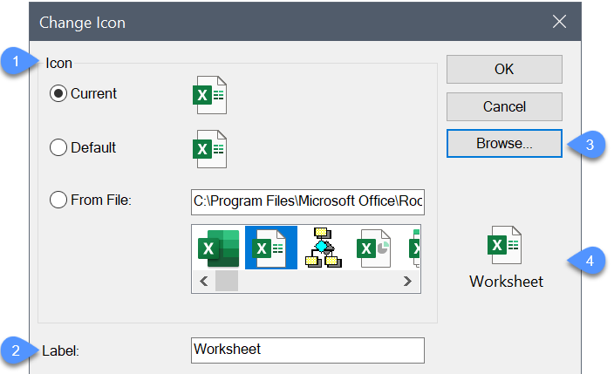This screenshot has width=614, height=374.
Task: Select the Excel chart document icon in list
Action: click(x=374, y=248)
